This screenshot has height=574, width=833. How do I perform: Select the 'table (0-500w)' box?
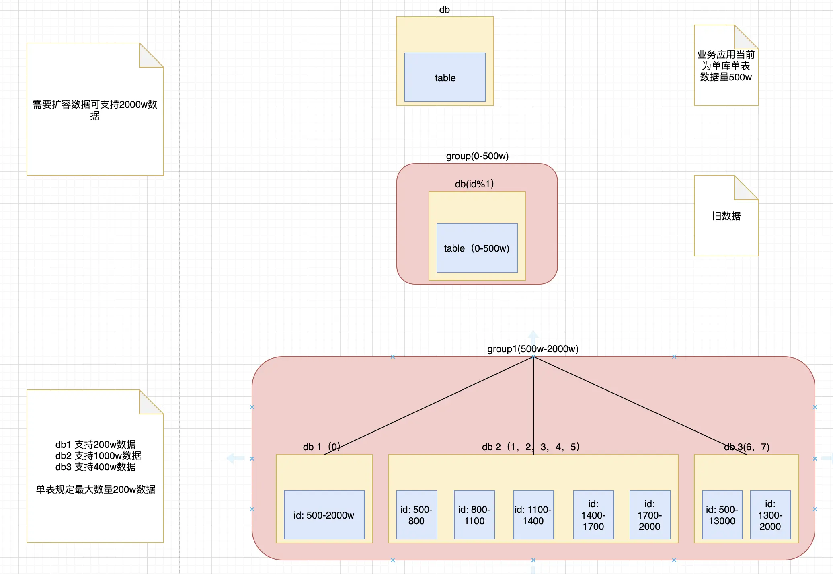click(x=477, y=248)
